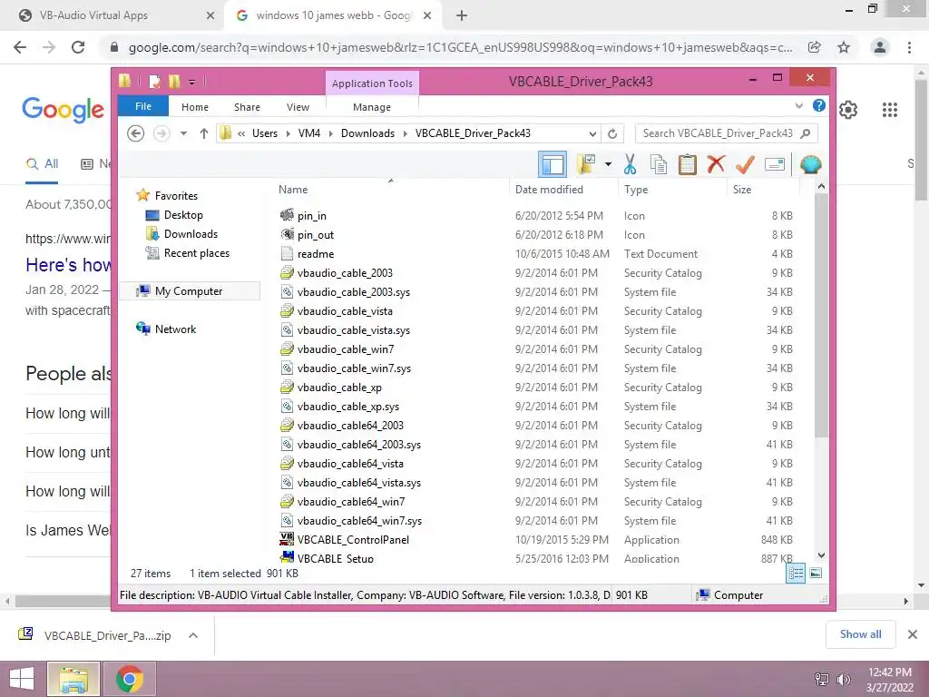Click the Explorer refresh button
This screenshot has width=929, height=697.
tap(612, 133)
